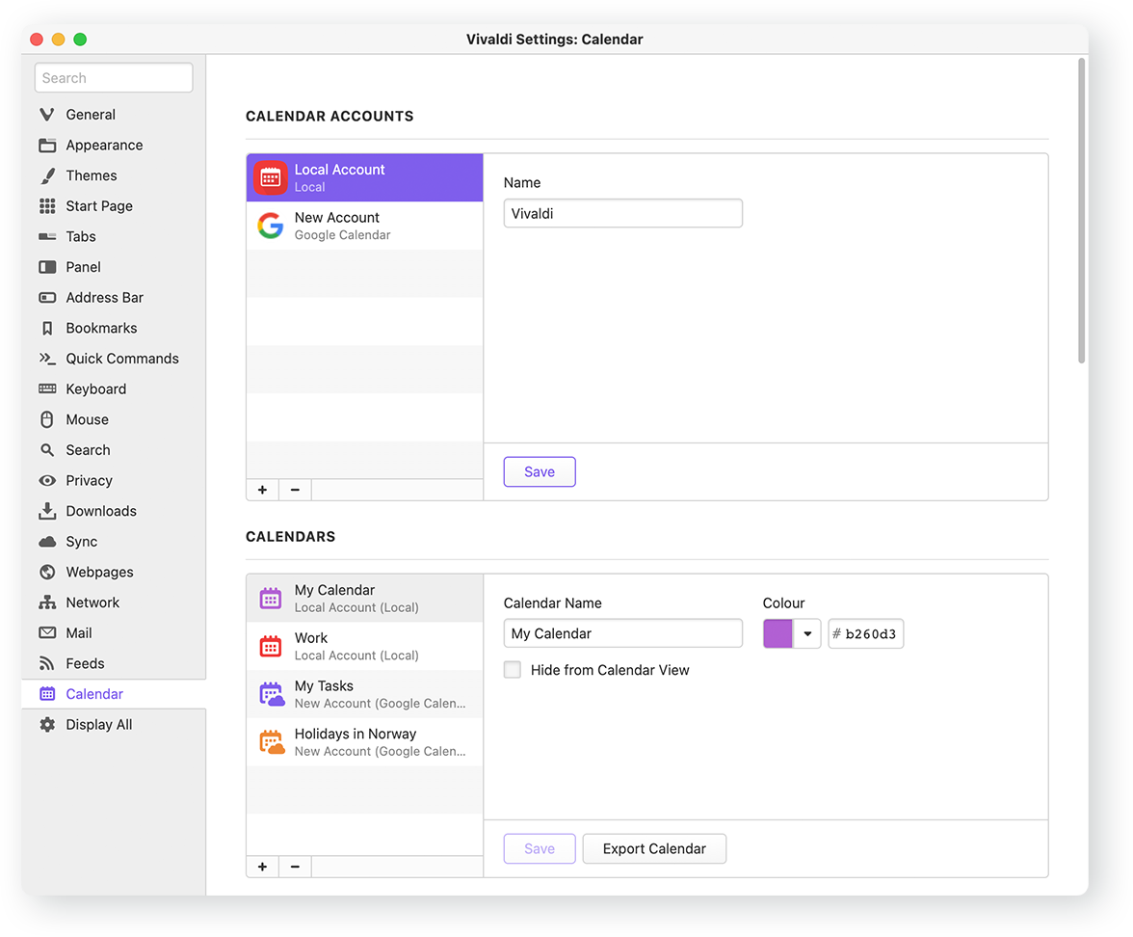This screenshot has height=937, width=1133.
Task: Click the Calendar icon in sidebar
Action: 47,694
